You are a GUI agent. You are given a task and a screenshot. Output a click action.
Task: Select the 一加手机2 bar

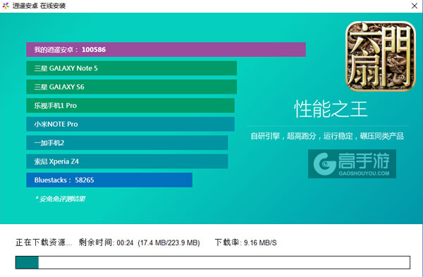click(x=127, y=142)
